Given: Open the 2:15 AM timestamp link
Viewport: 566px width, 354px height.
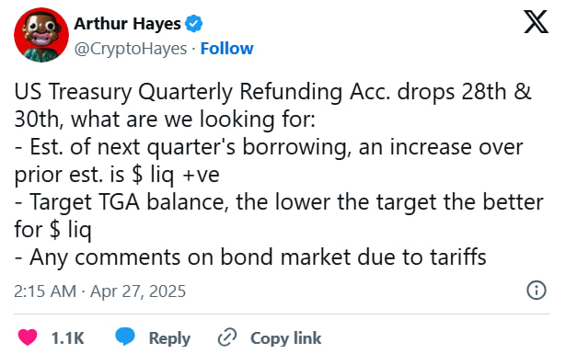Looking at the screenshot, I should (45, 291).
